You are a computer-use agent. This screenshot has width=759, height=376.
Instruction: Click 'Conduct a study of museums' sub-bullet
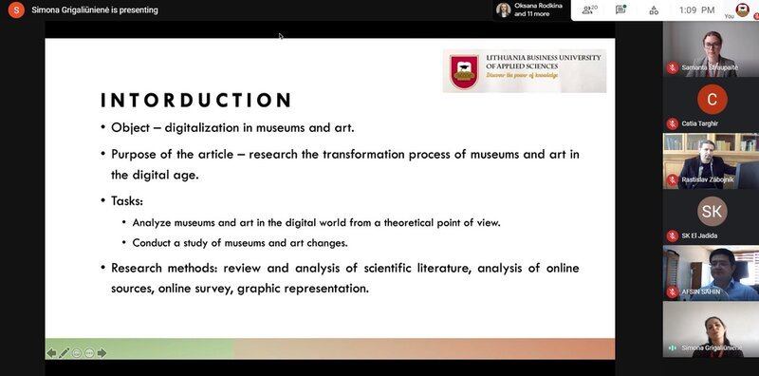point(240,243)
